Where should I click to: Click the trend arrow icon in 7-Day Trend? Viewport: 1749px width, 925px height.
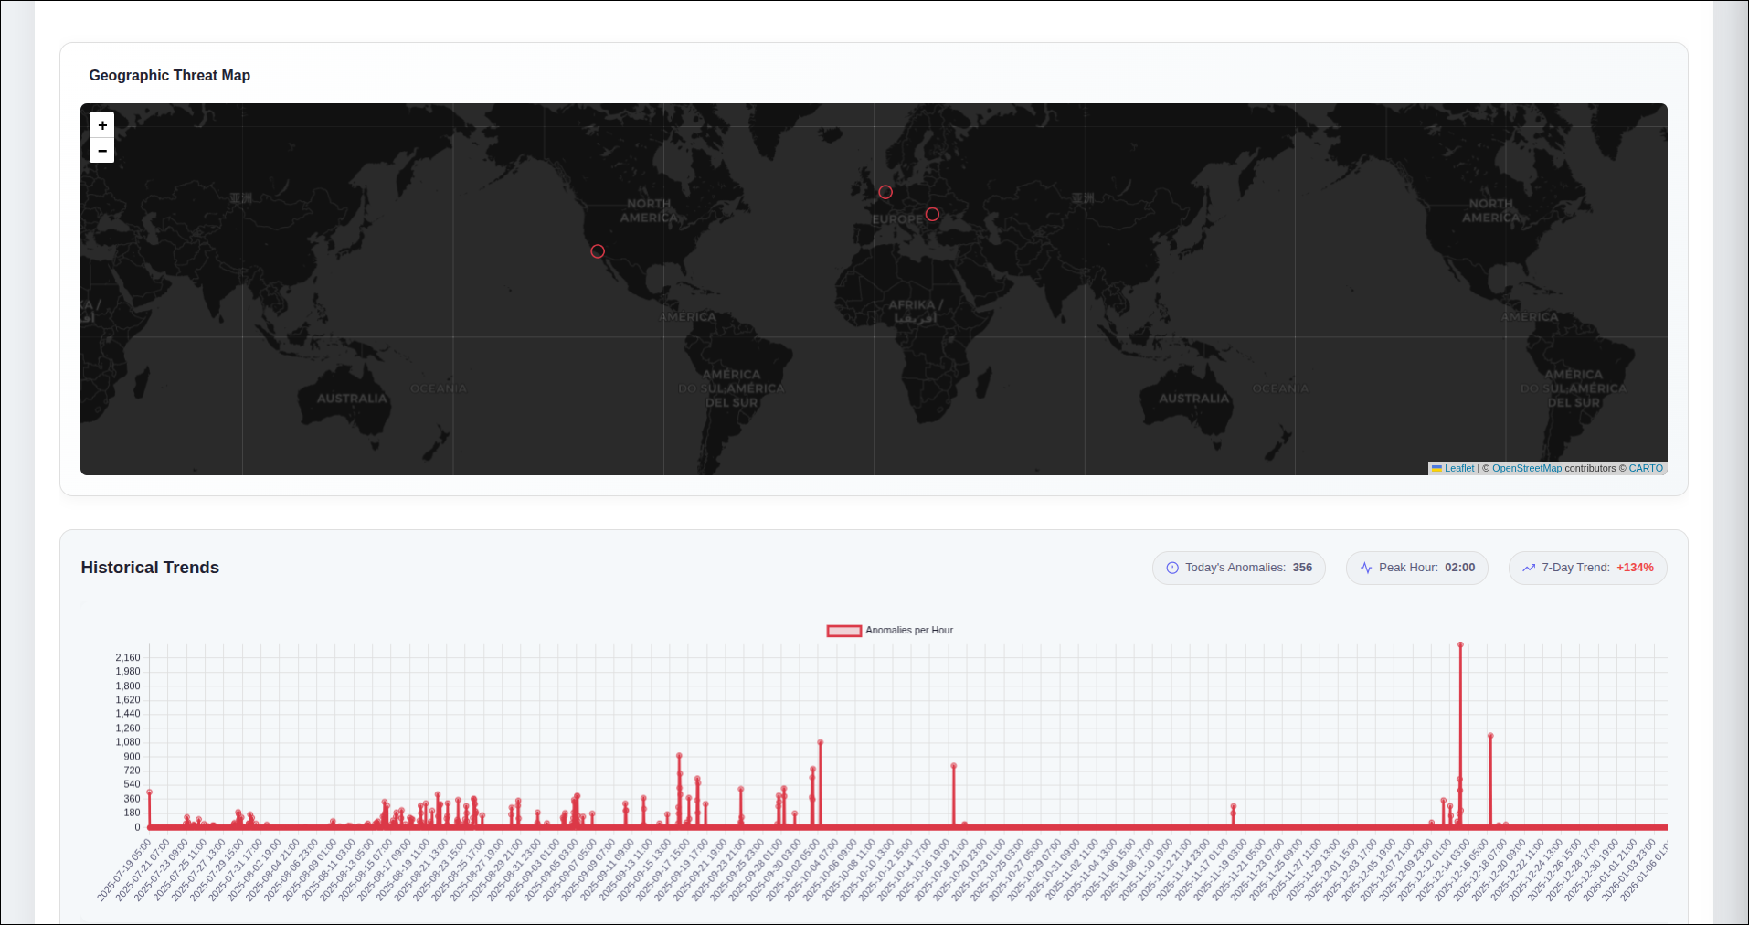1529,568
